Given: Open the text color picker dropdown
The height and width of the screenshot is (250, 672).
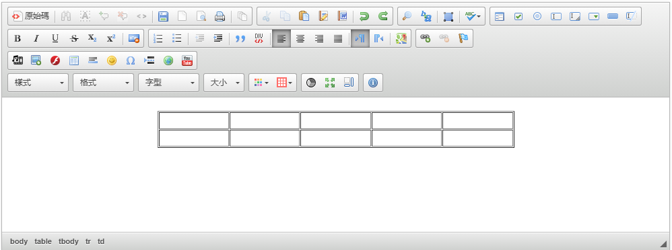Looking at the screenshot, I should click(x=261, y=83).
